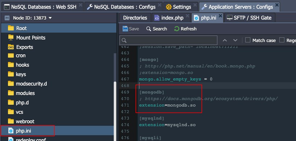Close the php.ini editor tab
The width and height of the screenshot is (296, 141).
tap(220, 16)
